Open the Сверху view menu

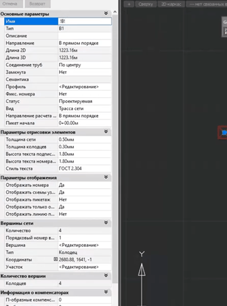[x=146, y=4]
